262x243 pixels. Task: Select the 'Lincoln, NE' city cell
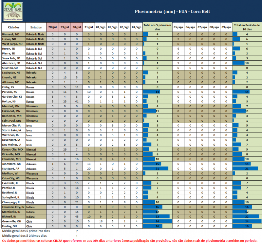(14, 77)
